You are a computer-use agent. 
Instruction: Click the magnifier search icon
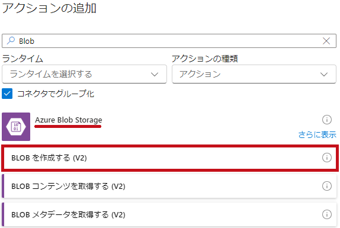pyautogui.click(x=11, y=40)
